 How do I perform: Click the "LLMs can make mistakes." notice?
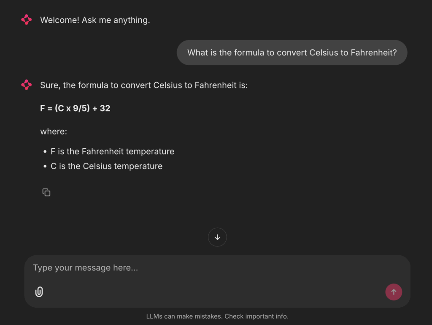pos(184,316)
